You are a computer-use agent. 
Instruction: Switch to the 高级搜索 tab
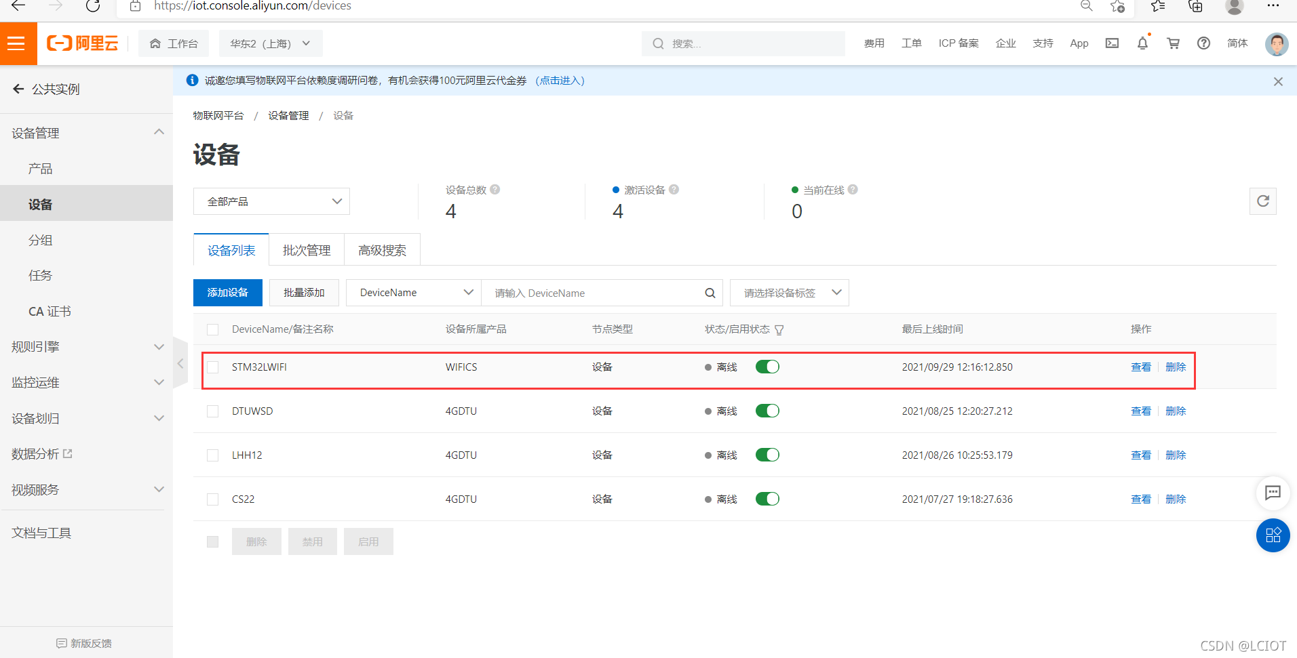(x=383, y=250)
